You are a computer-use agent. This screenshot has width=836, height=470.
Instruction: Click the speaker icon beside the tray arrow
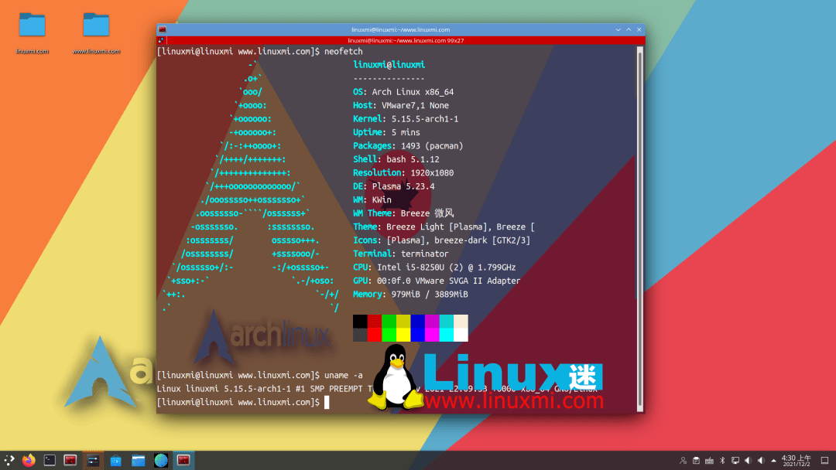[761, 461]
